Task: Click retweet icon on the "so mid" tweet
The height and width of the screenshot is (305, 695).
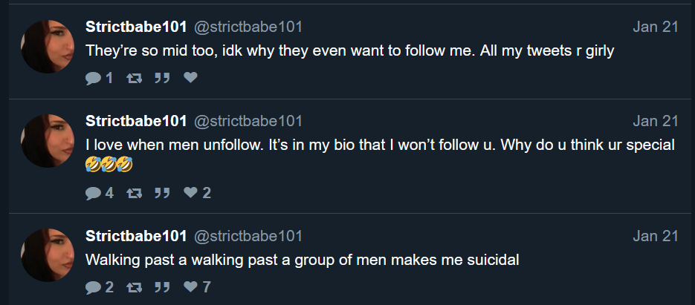Action: 135,77
